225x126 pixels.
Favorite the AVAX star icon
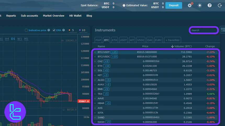click(95, 85)
